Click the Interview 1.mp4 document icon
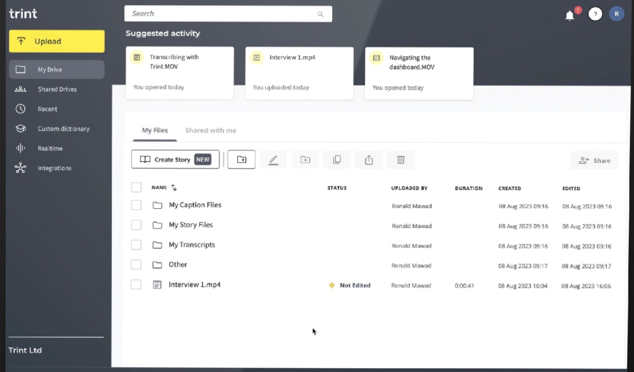 157,285
